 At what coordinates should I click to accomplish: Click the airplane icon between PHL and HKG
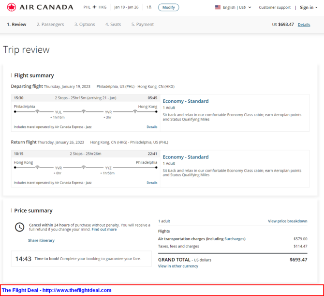click(95, 7)
